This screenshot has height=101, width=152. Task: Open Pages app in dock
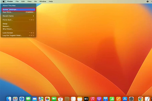coord(119,99)
